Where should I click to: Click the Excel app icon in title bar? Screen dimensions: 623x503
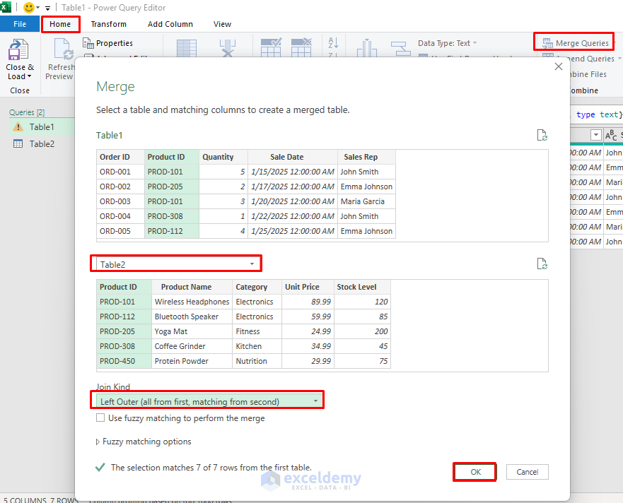pyautogui.click(x=6, y=7)
